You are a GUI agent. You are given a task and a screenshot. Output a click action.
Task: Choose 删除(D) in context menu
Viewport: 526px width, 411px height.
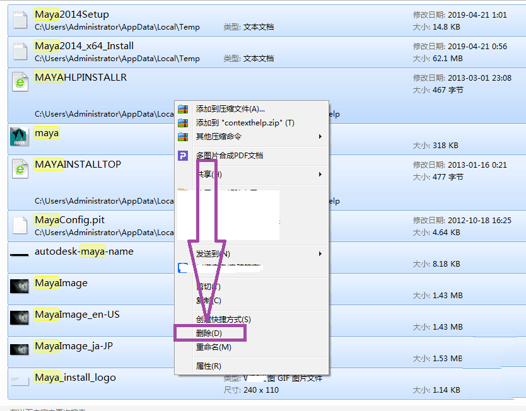pyautogui.click(x=251, y=333)
